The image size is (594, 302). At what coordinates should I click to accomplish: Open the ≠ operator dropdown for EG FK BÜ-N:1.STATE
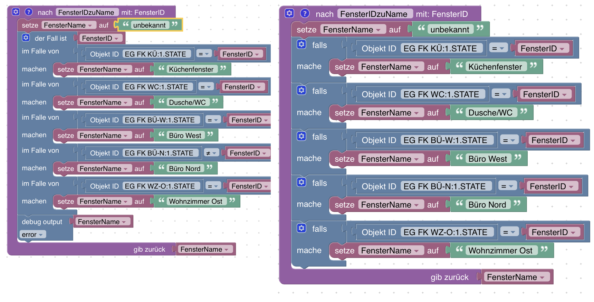coord(211,153)
